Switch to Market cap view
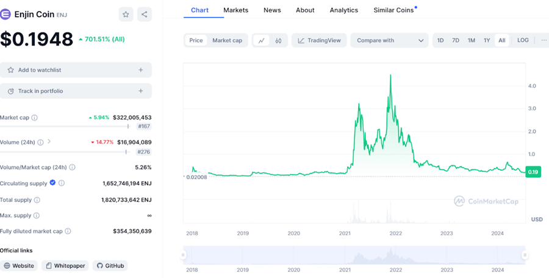Screen dimensions: 549x278 (228, 40)
